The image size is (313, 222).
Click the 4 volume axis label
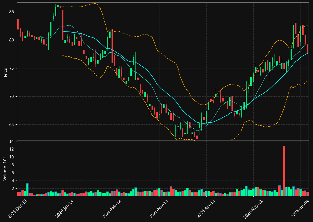click(13, 181)
